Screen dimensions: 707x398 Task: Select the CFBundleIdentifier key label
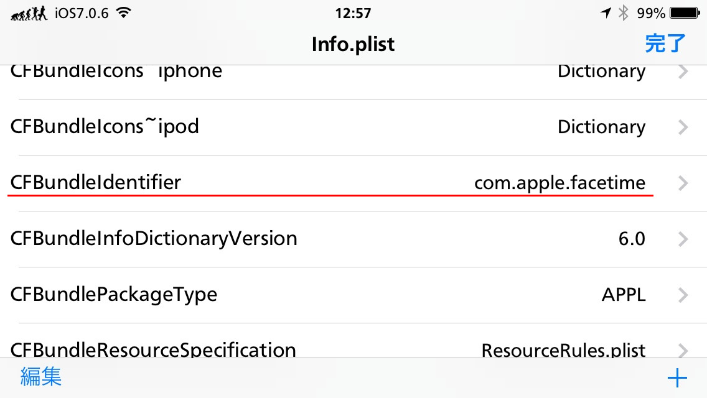(x=96, y=183)
